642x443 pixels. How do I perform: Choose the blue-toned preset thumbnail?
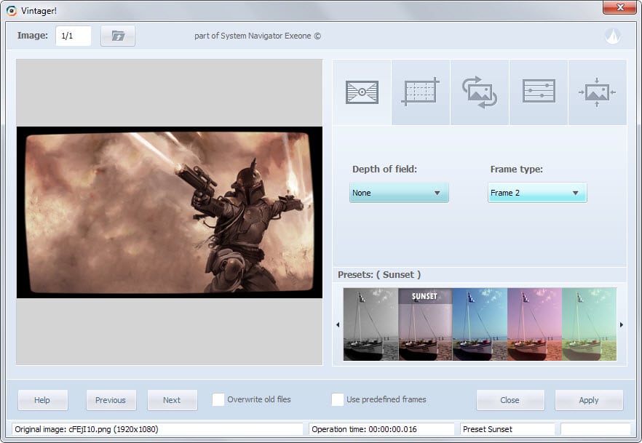click(480, 324)
